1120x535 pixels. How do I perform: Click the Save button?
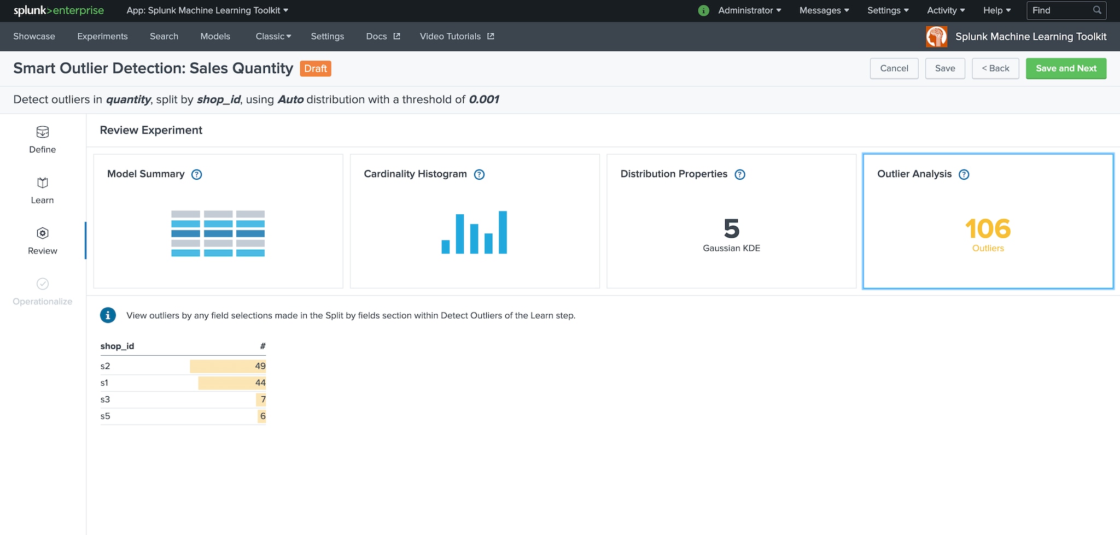click(945, 68)
